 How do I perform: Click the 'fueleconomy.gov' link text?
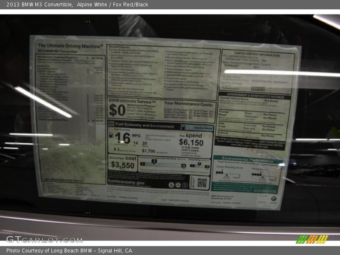(126, 182)
